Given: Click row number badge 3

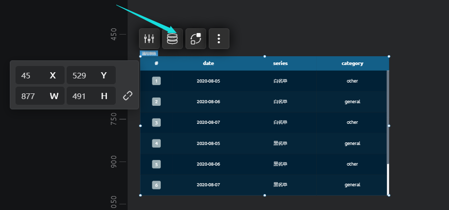Looking at the screenshot, I should 157,122.
